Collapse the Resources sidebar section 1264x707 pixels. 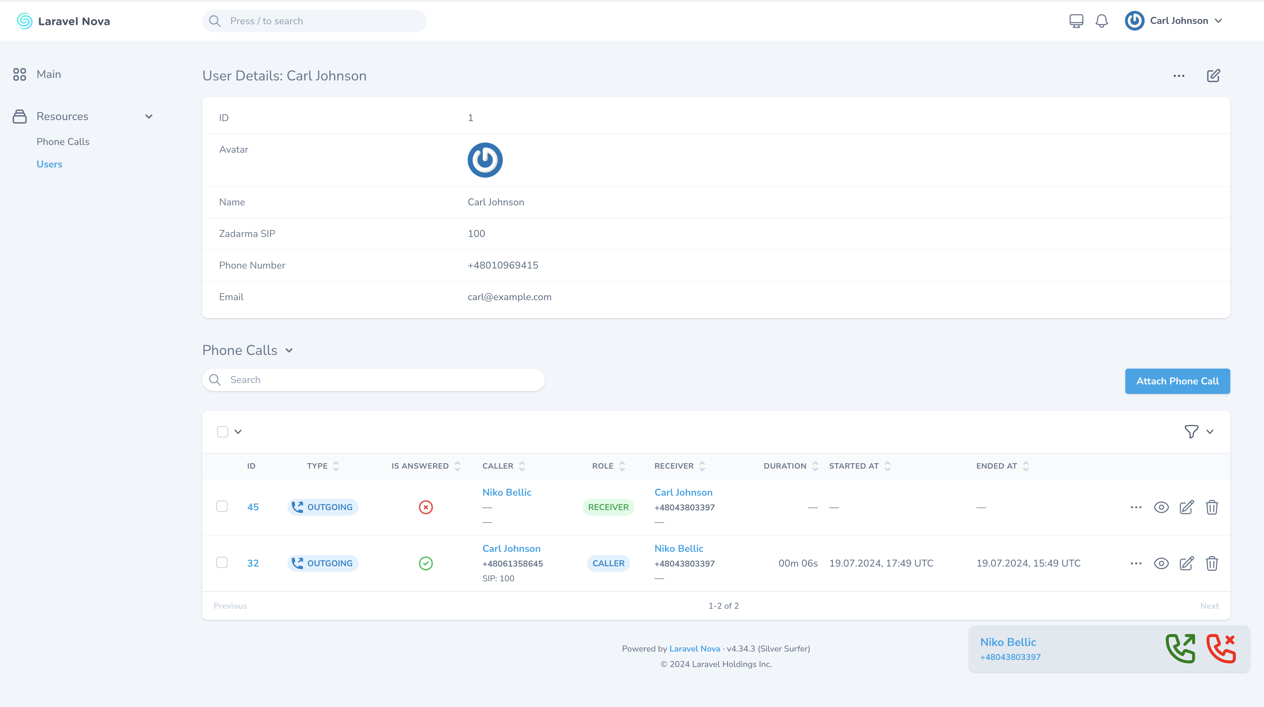pyautogui.click(x=149, y=116)
